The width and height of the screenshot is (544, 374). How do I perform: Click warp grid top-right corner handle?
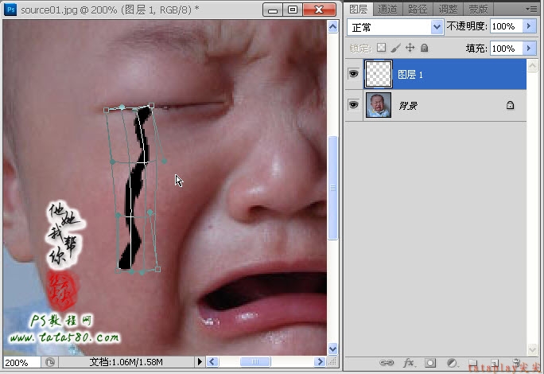coord(151,105)
